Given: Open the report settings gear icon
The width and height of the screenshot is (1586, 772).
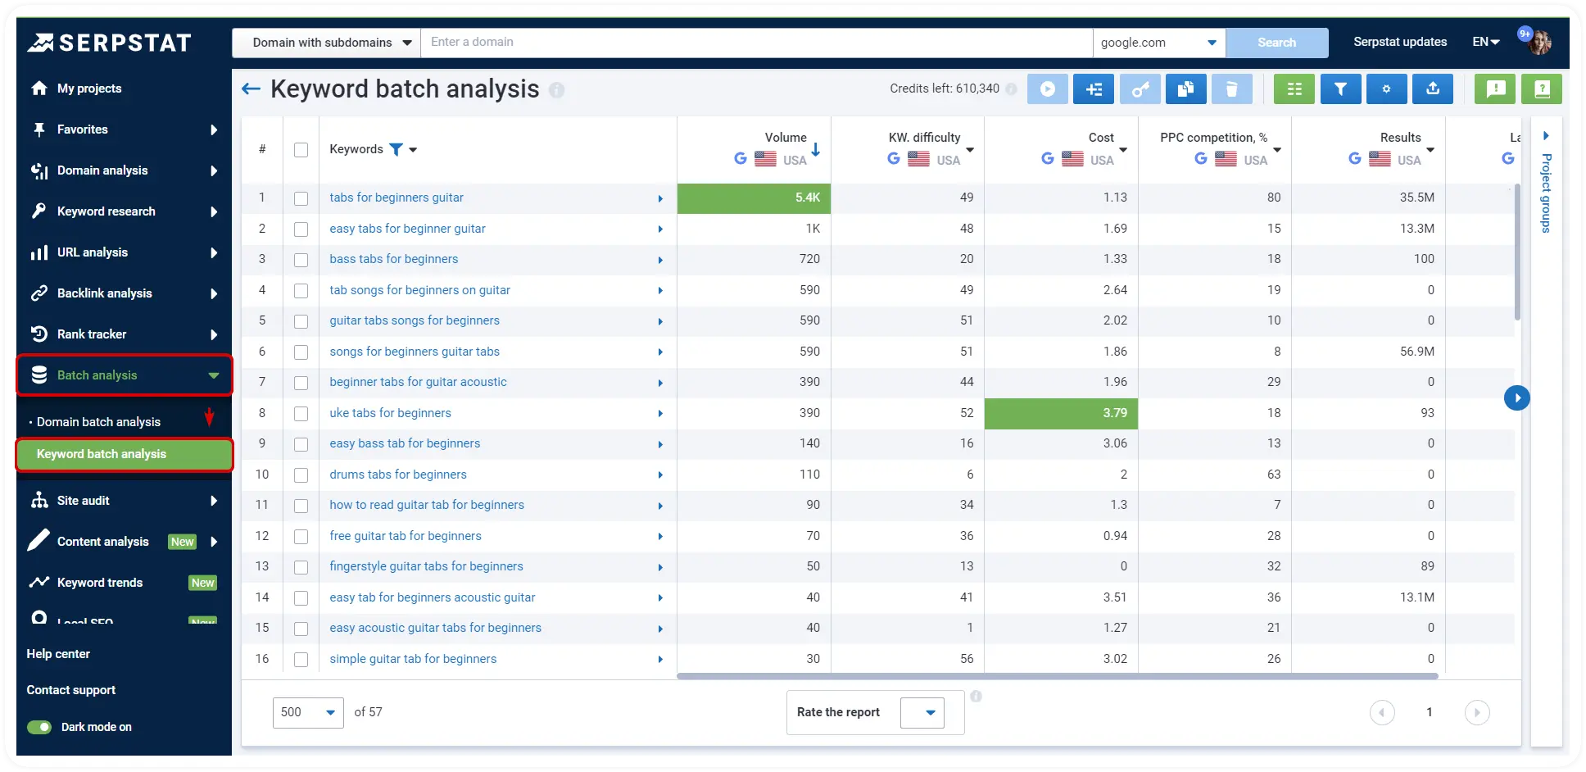Looking at the screenshot, I should (1386, 89).
